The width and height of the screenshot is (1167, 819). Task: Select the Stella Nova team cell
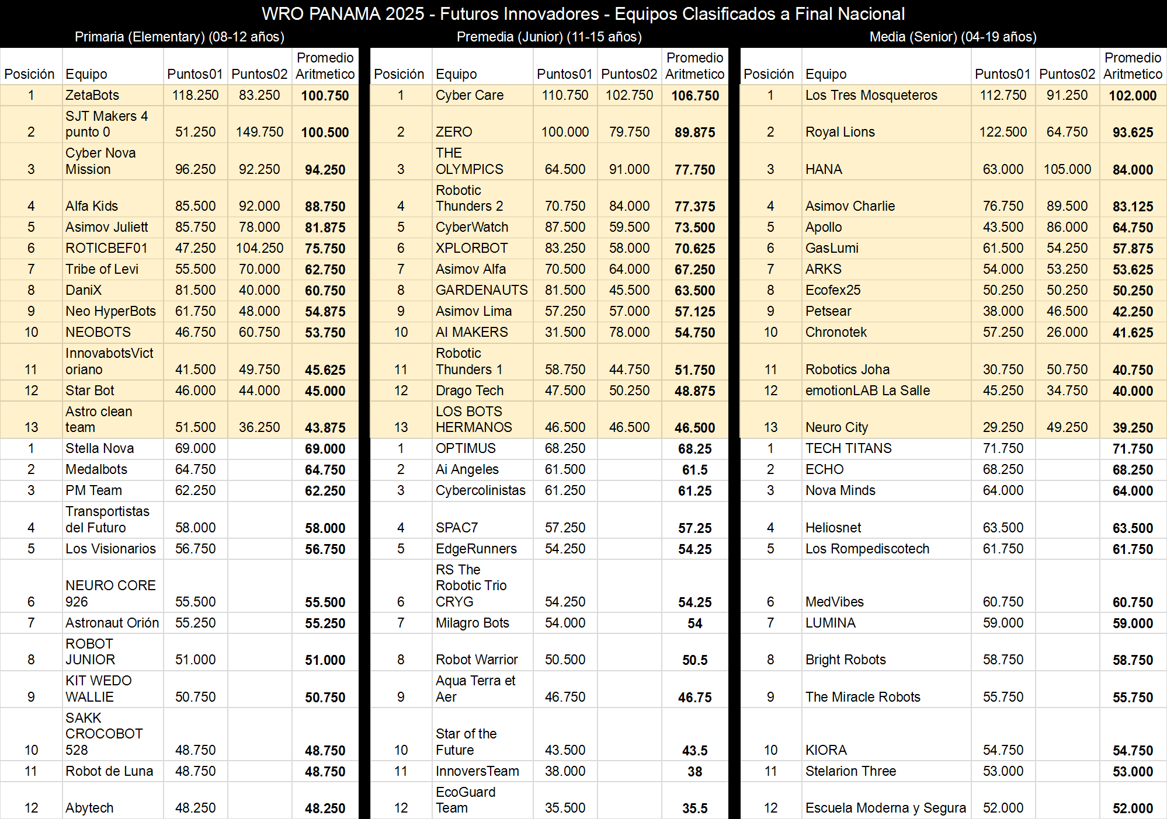pyautogui.click(x=100, y=448)
